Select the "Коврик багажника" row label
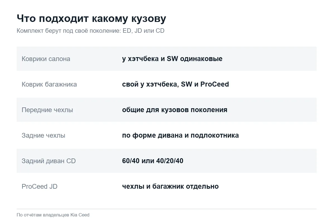This screenshot has height=222, width=333. click(49, 84)
